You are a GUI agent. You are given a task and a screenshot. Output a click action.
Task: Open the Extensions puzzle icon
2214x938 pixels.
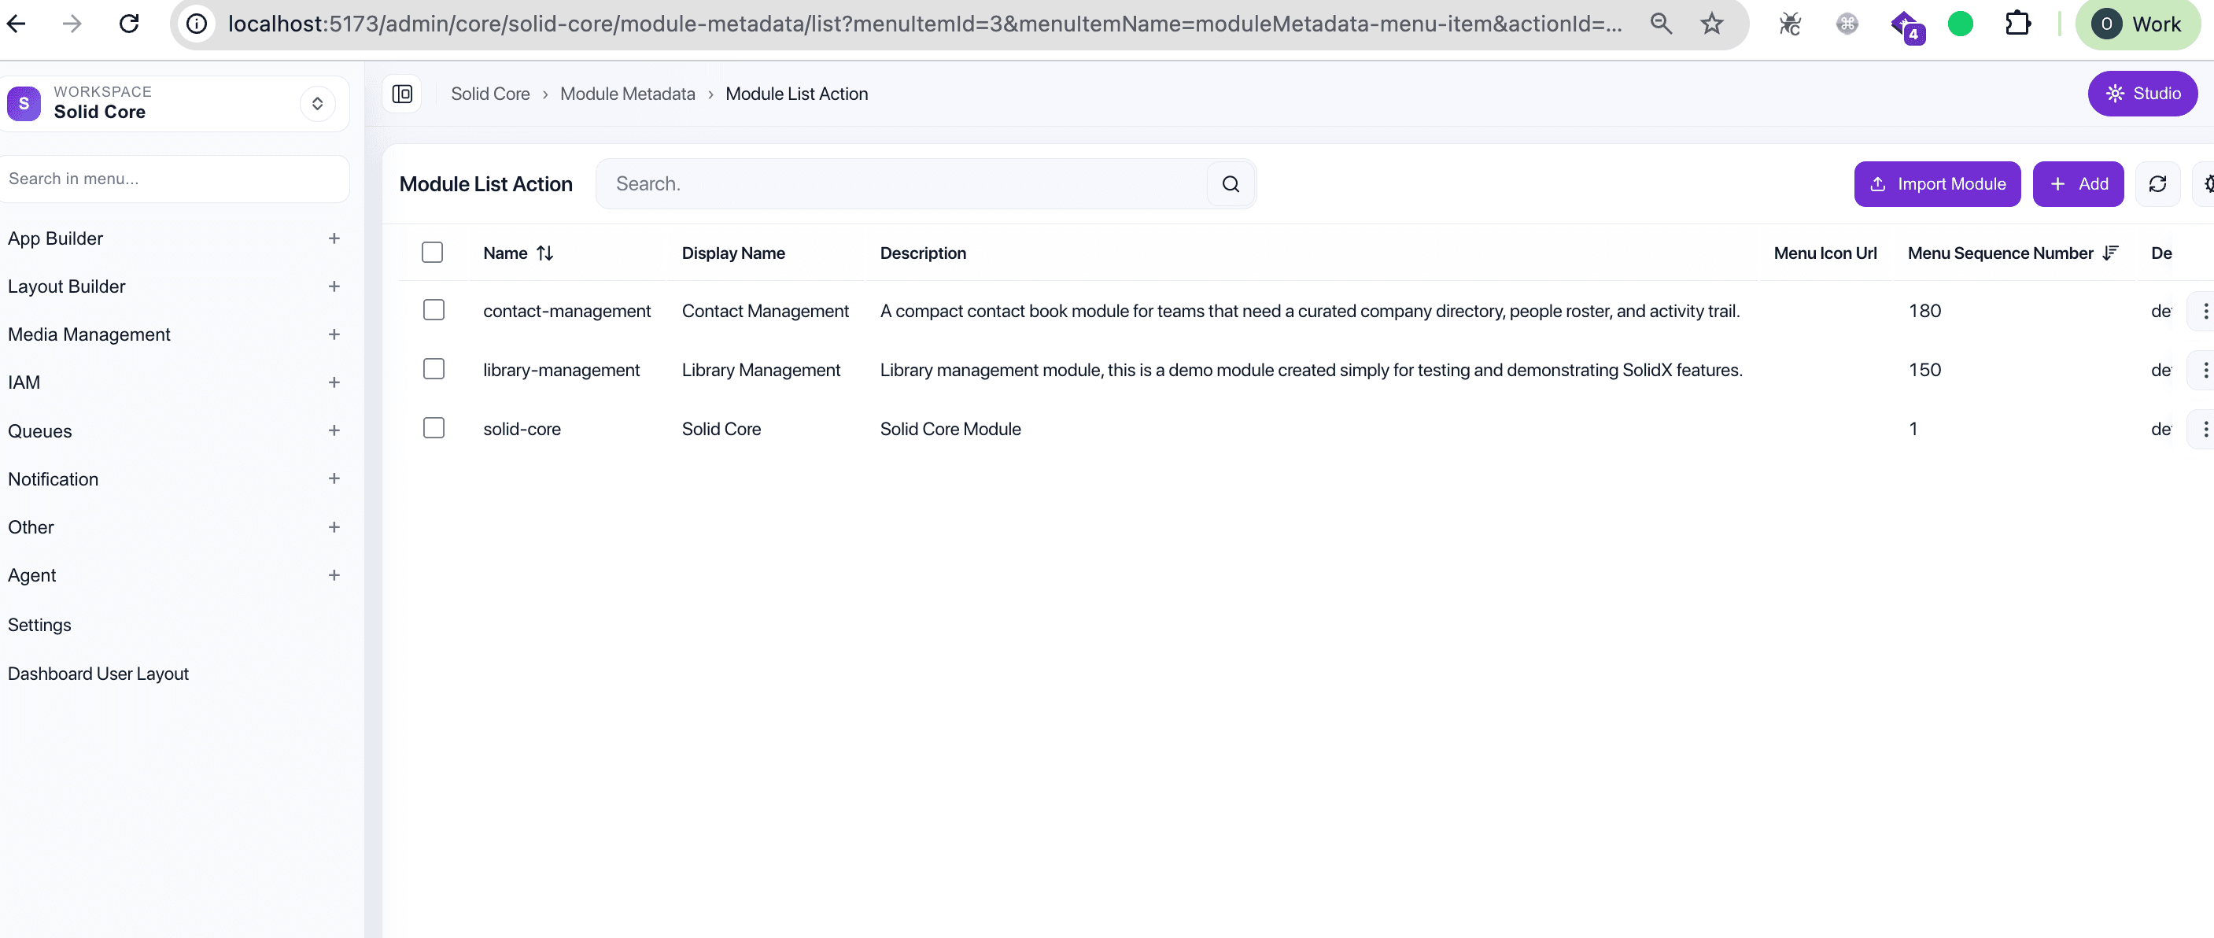point(2017,23)
